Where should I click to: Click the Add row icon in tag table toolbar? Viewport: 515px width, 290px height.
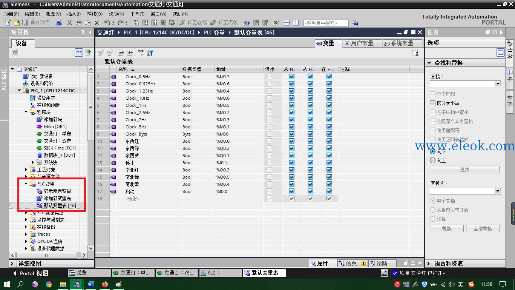point(110,52)
